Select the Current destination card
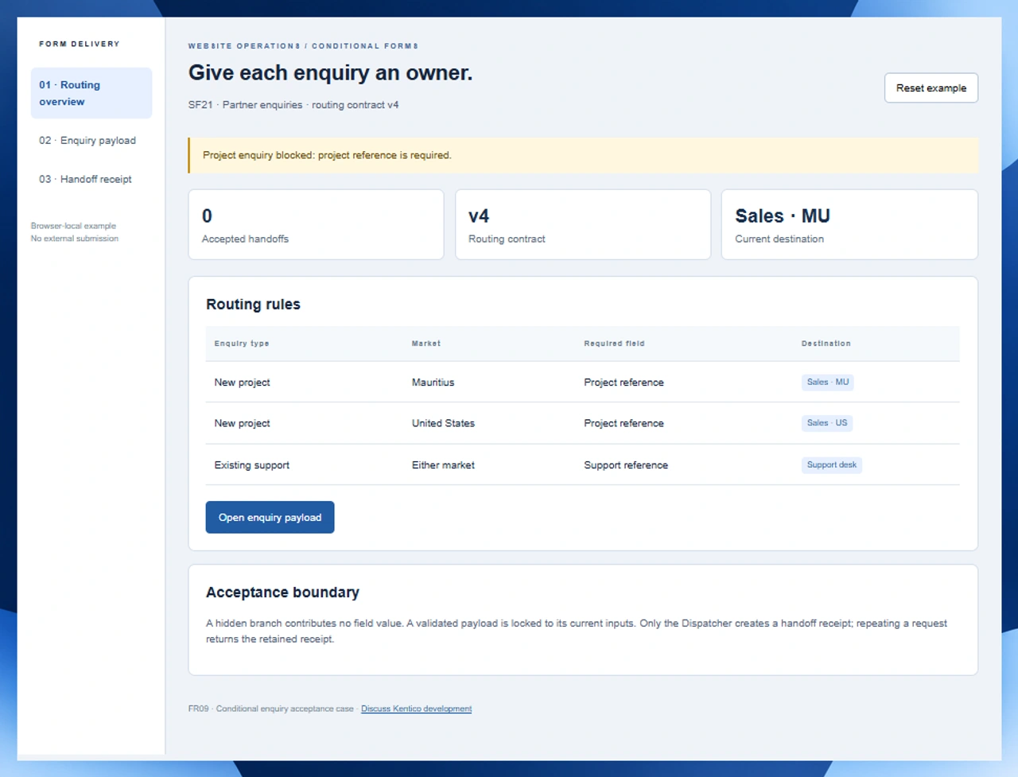This screenshot has width=1018, height=777. [x=849, y=224]
